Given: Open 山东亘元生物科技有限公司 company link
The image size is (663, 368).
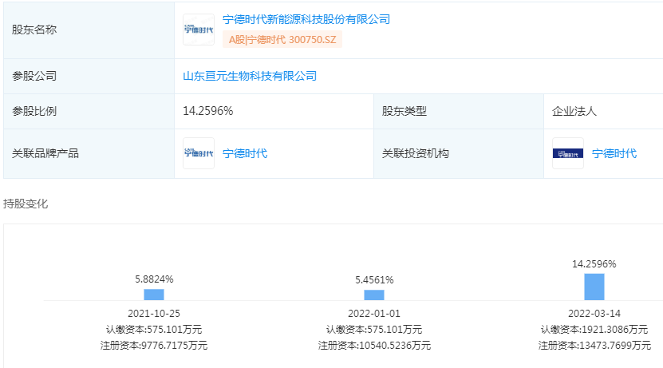Looking at the screenshot, I should click(x=250, y=76).
